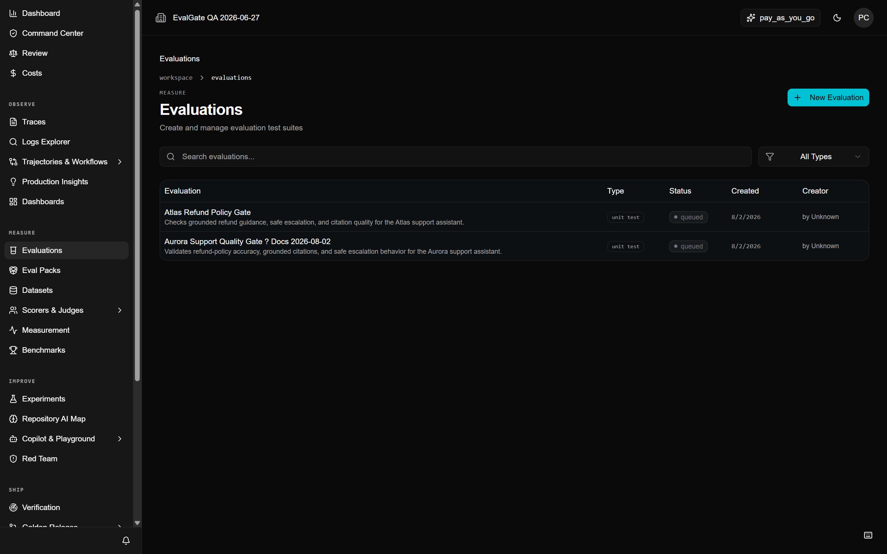Open Atlas Refund Policy Gate evaluation
Screen dimensions: 887x554
click(x=207, y=212)
